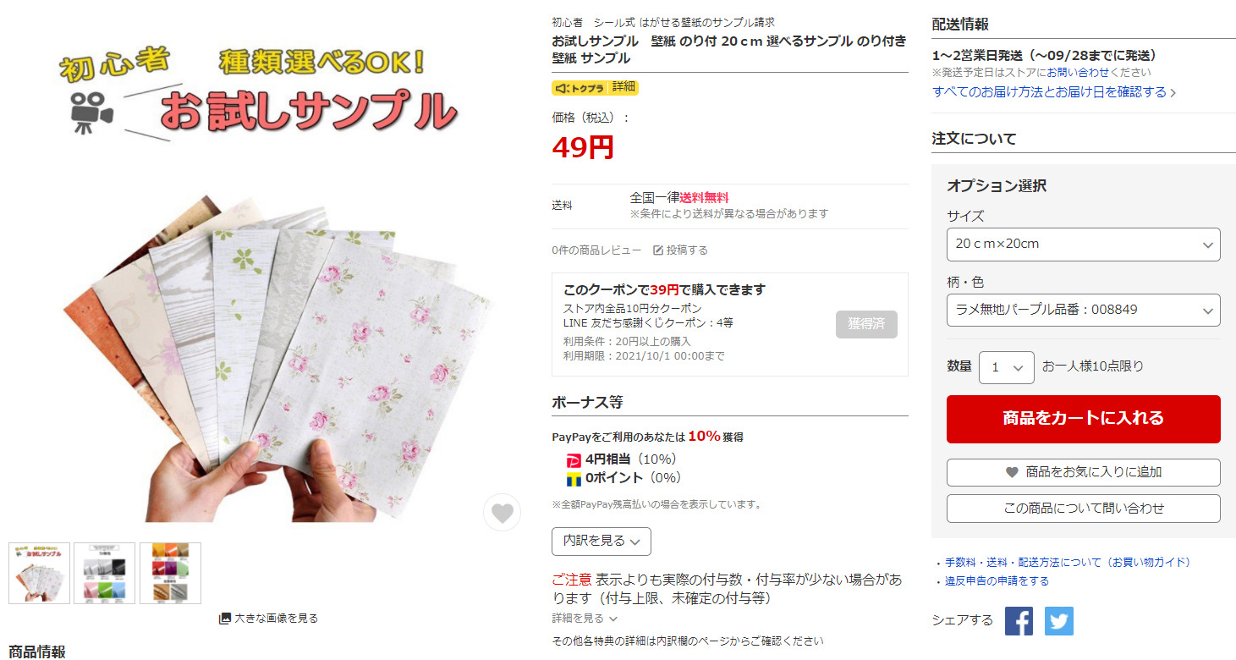Open the 柄・色 pattern dropdown

1083,310
